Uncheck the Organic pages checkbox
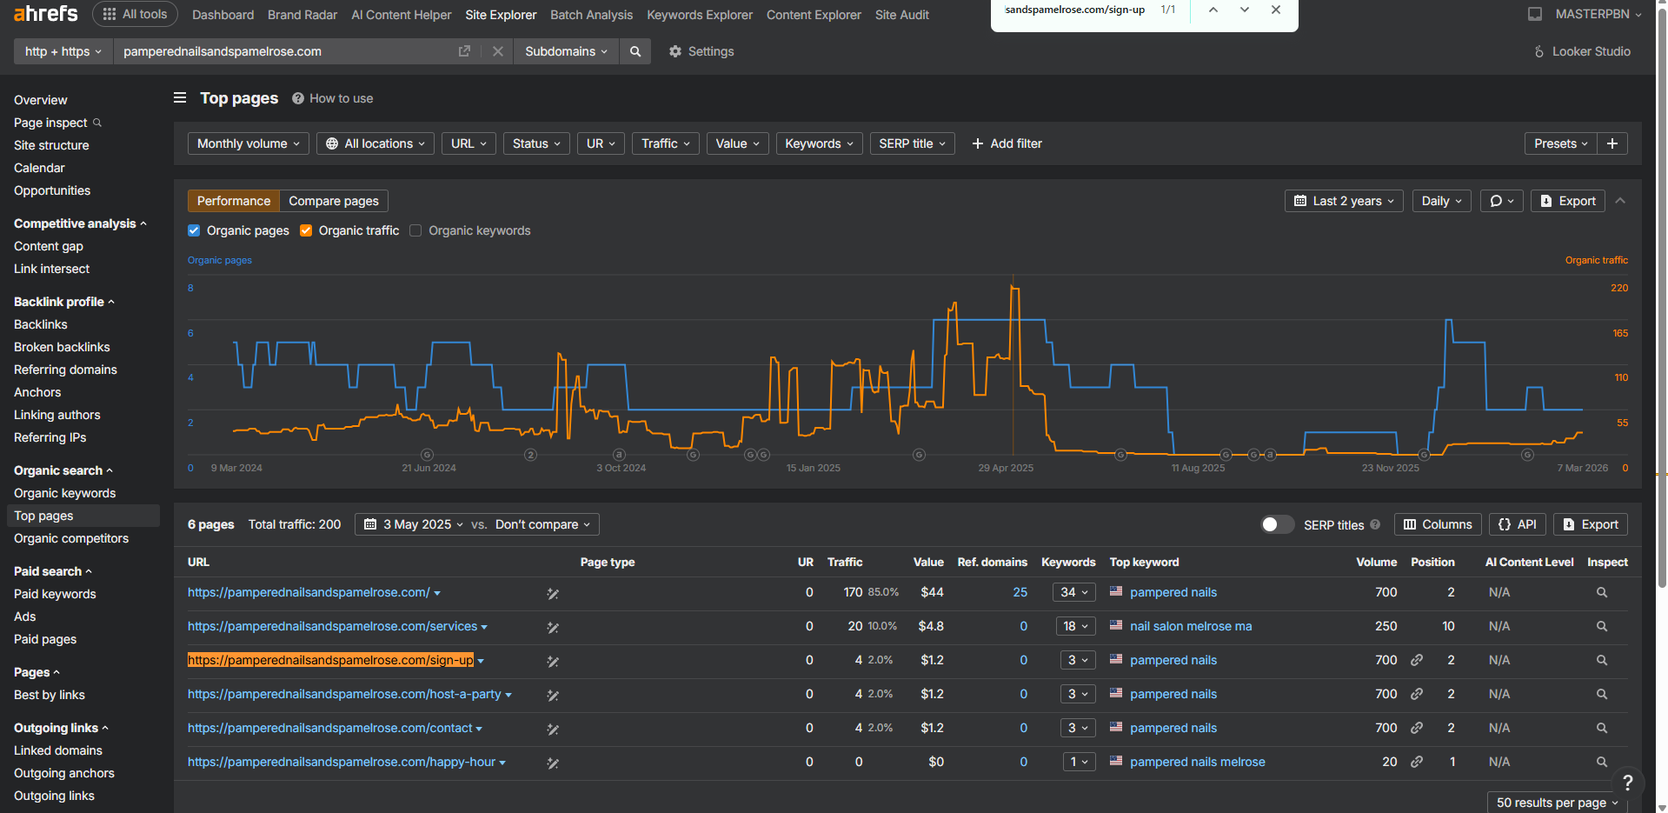This screenshot has height=813, width=1668. point(194,230)
